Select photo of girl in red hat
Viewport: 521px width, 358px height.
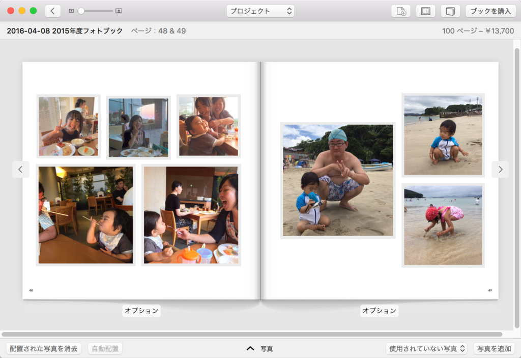pos(443,225)
